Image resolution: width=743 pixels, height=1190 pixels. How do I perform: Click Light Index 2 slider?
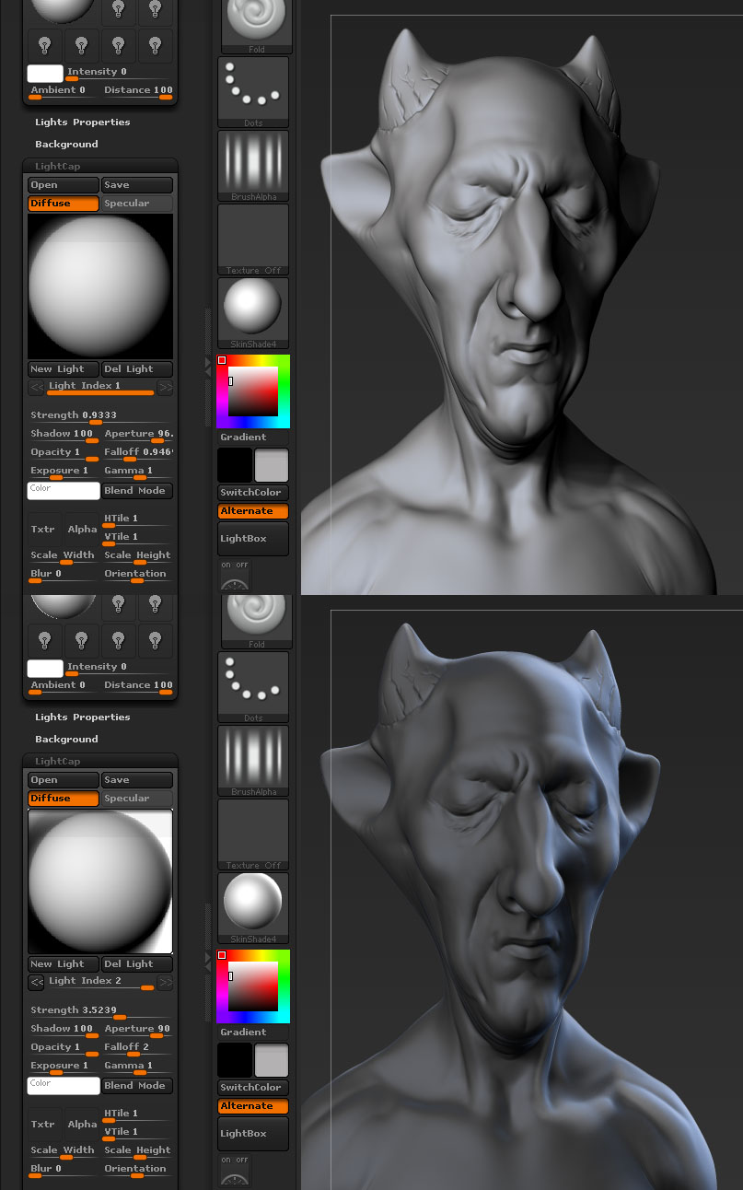[100, 983]
